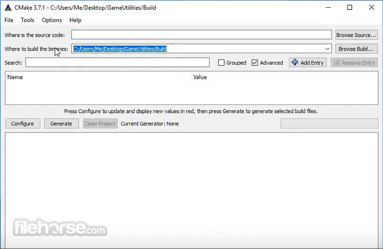The width and height of the screenshot is (383, 249).
Task: Open the Help menu
Action: pos(75,20)
